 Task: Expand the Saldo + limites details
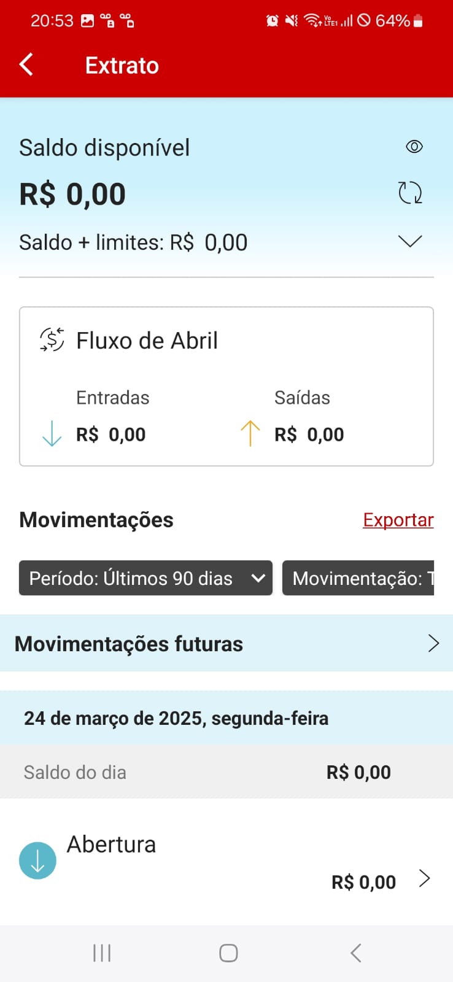pyautogui.click(x=409, y=242)
